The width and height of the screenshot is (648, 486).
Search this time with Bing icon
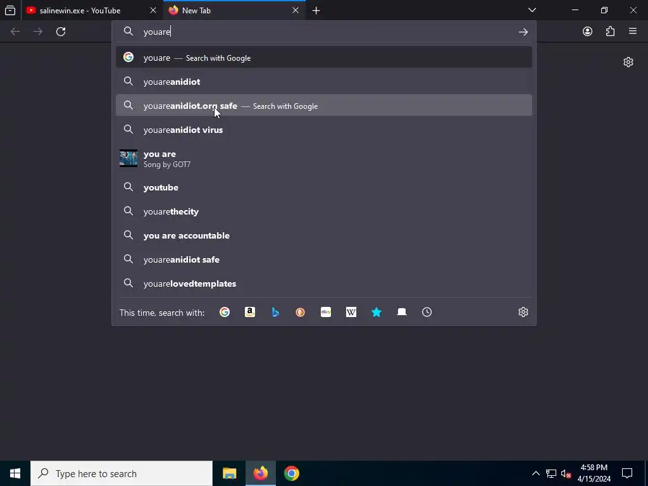pos(275,312)
